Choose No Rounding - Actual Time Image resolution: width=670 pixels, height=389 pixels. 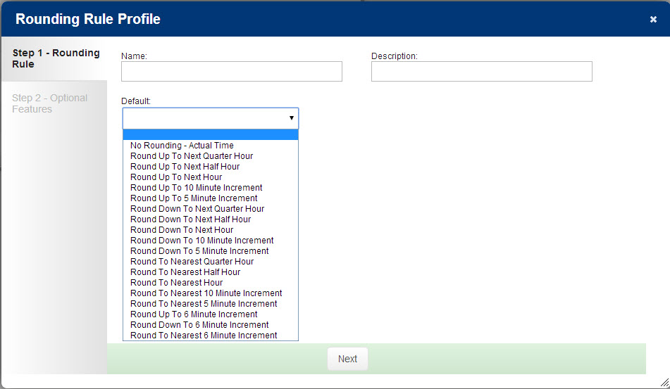211,146
